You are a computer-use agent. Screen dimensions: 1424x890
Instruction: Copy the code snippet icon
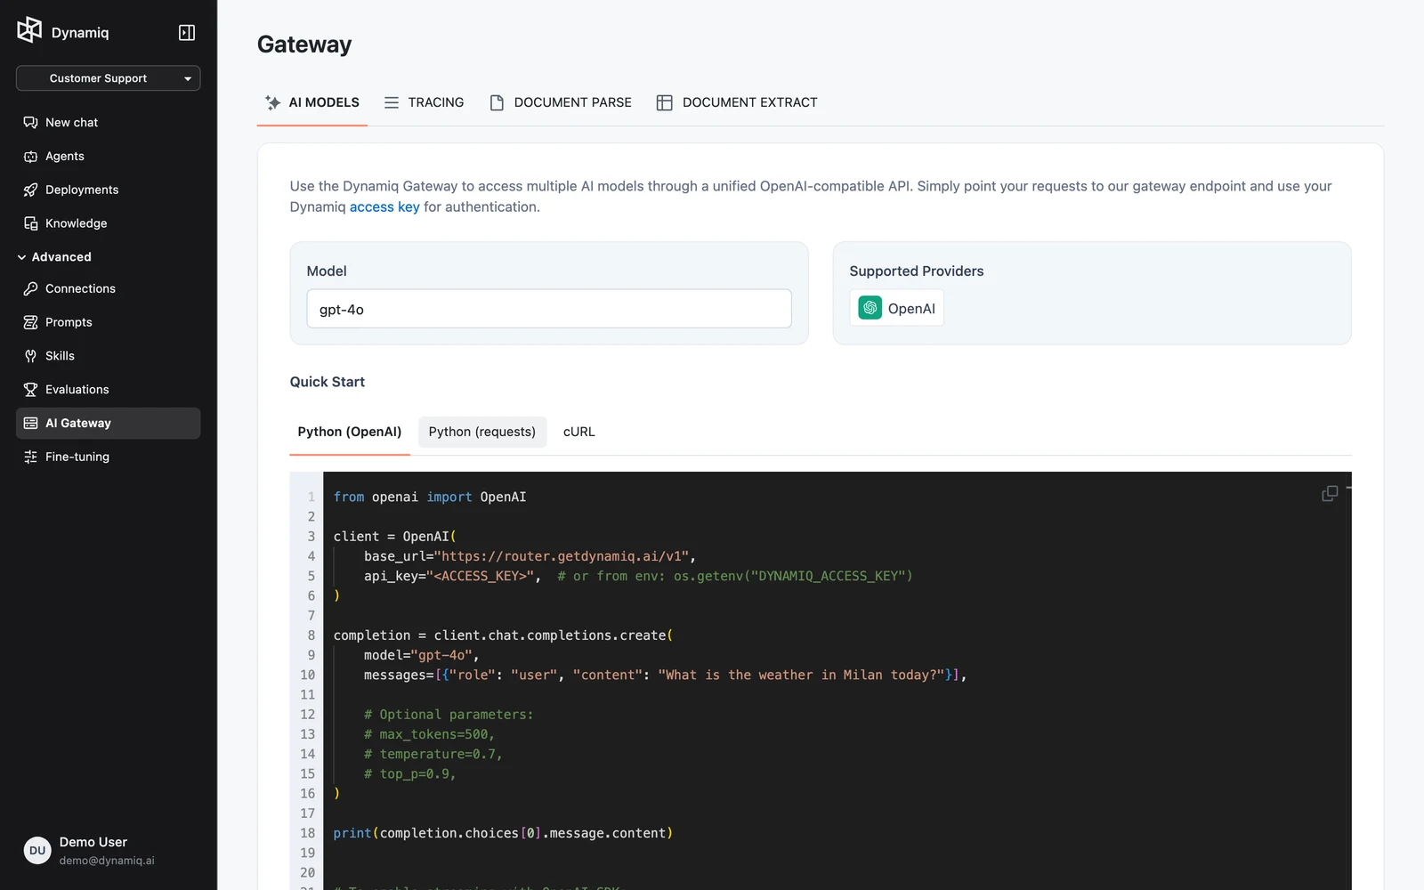tap(1330, 493)
